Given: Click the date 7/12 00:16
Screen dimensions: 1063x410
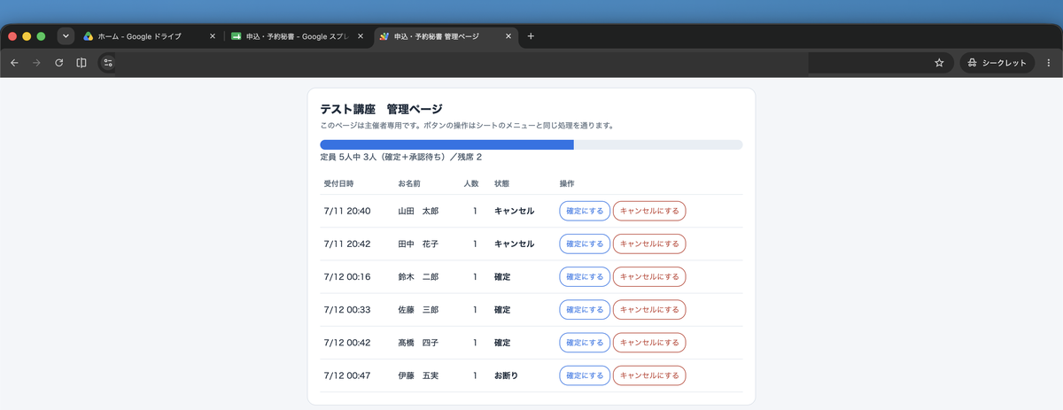Looking at the screenshot, I should click(x=347, y=276).
